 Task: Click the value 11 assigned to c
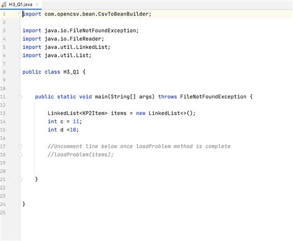coord(76,122)
